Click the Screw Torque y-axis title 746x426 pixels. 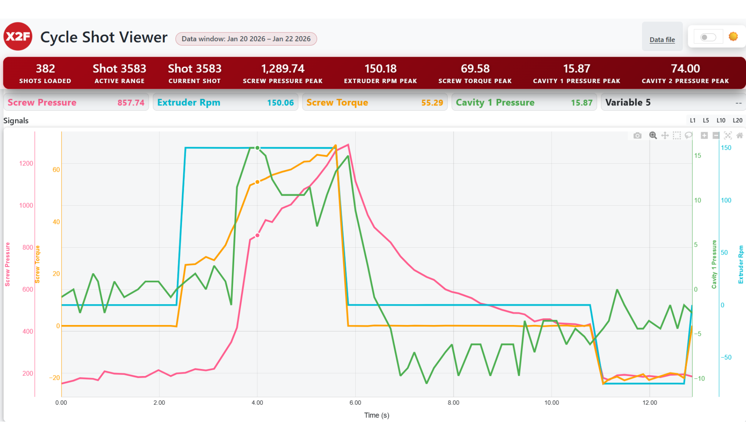(x=37, y=264)
